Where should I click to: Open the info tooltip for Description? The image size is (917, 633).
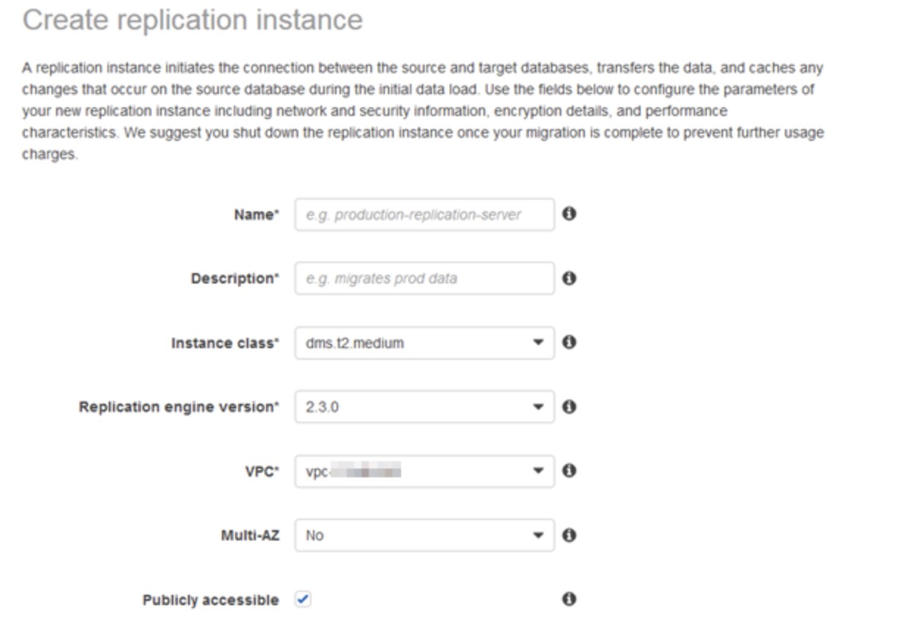(569, 278)
